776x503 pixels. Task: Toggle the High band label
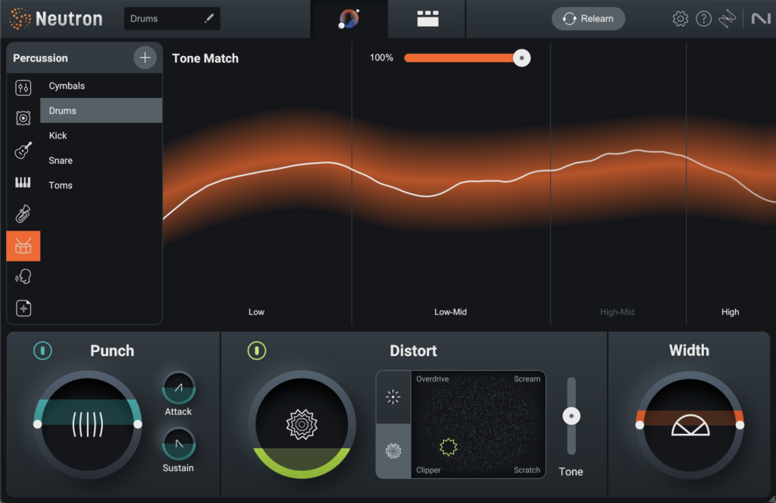[x=730, y=312]
